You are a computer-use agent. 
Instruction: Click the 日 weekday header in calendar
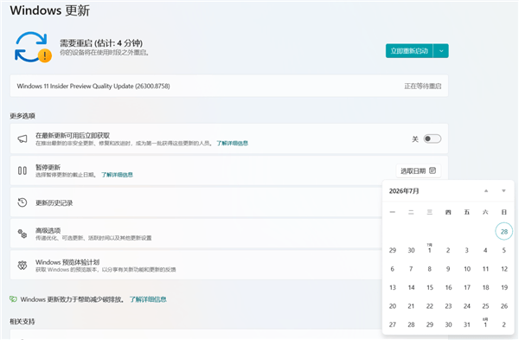503,212
